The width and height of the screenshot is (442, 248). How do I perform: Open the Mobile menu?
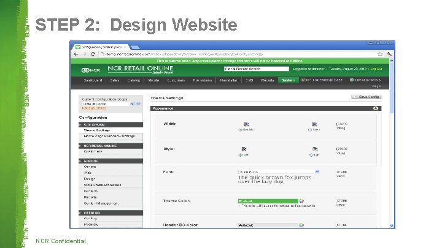click(153, 80)
